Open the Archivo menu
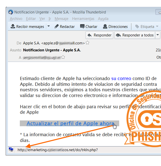 pos(16,19)
